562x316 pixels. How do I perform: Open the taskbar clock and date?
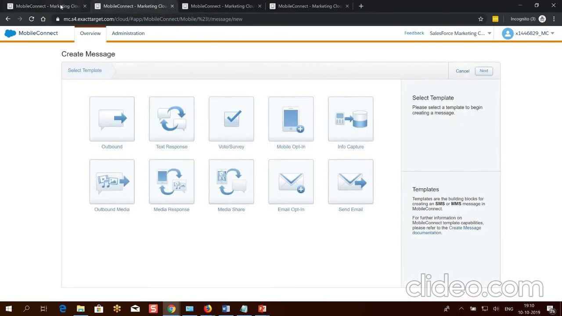[x=529, y=309]
